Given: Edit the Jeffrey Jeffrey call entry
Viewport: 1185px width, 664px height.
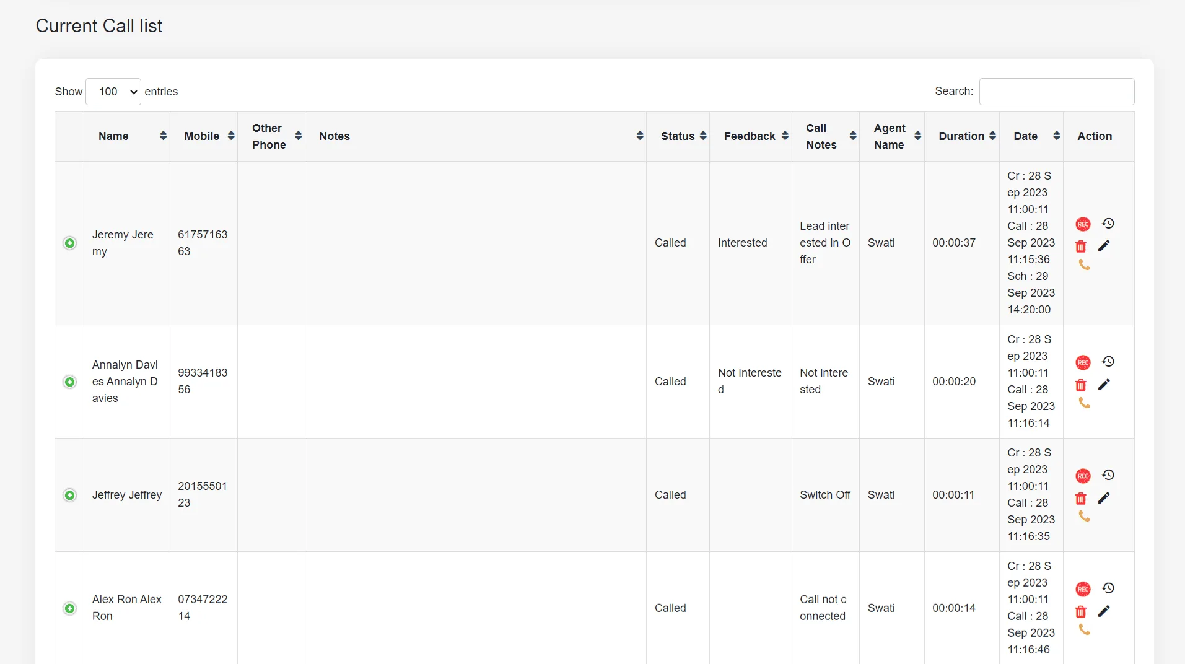Looking at the screenshot, I should pos(1104,498).
